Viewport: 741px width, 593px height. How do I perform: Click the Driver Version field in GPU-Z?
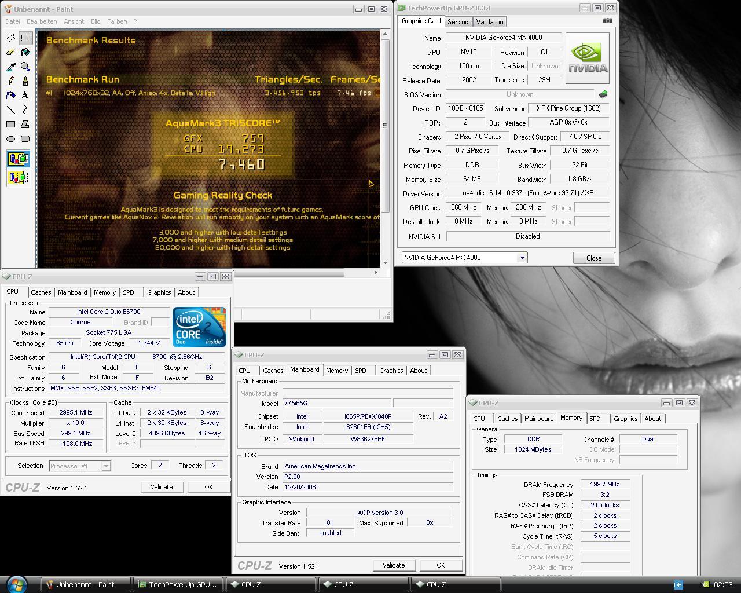(527, 193)
